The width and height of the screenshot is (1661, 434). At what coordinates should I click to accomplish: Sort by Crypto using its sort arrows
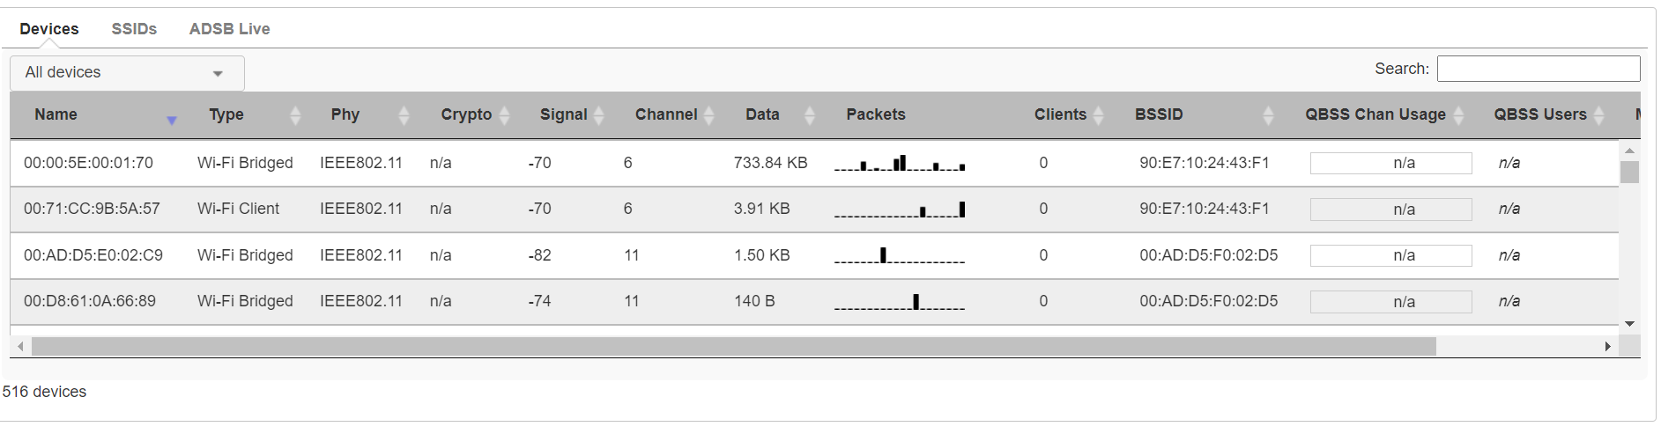click(x=505, y=115)
